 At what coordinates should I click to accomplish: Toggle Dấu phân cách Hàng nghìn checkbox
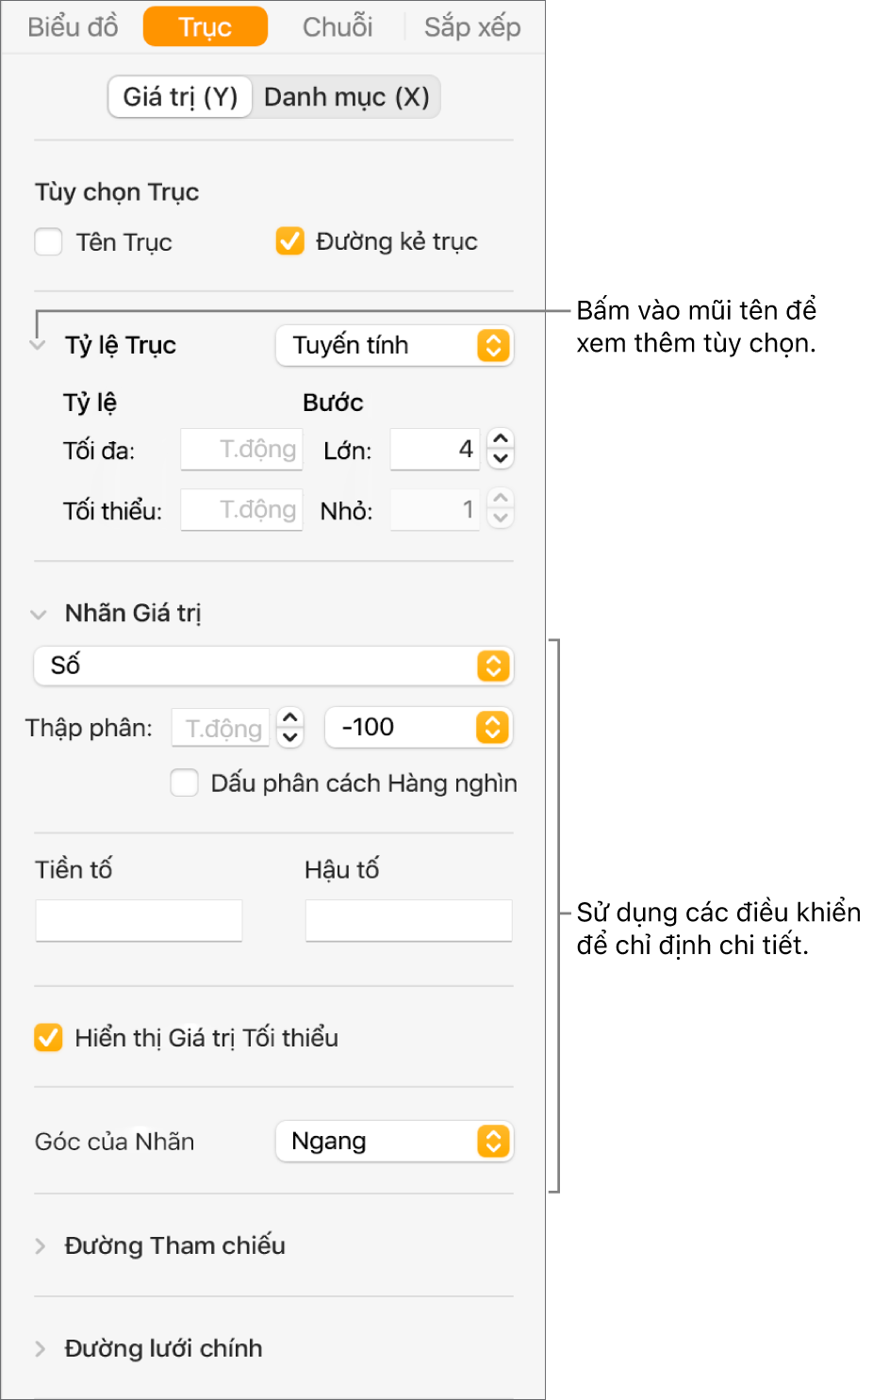click(184, 783)
